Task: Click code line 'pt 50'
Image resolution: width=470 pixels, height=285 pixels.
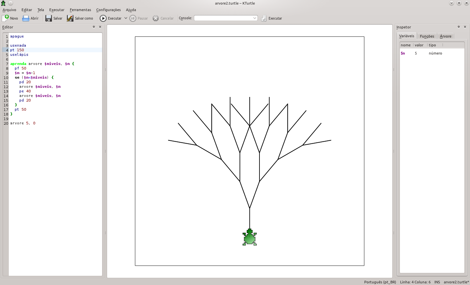Action: (x=20, y=109)
